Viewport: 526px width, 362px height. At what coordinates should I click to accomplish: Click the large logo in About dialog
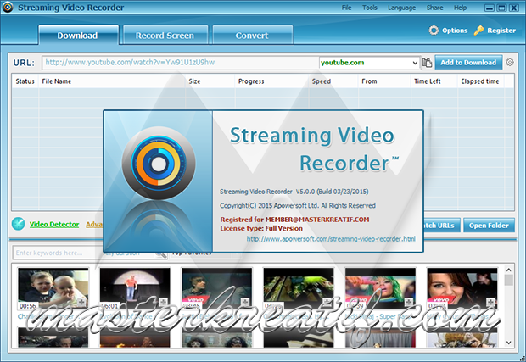(x=159, y=164)
